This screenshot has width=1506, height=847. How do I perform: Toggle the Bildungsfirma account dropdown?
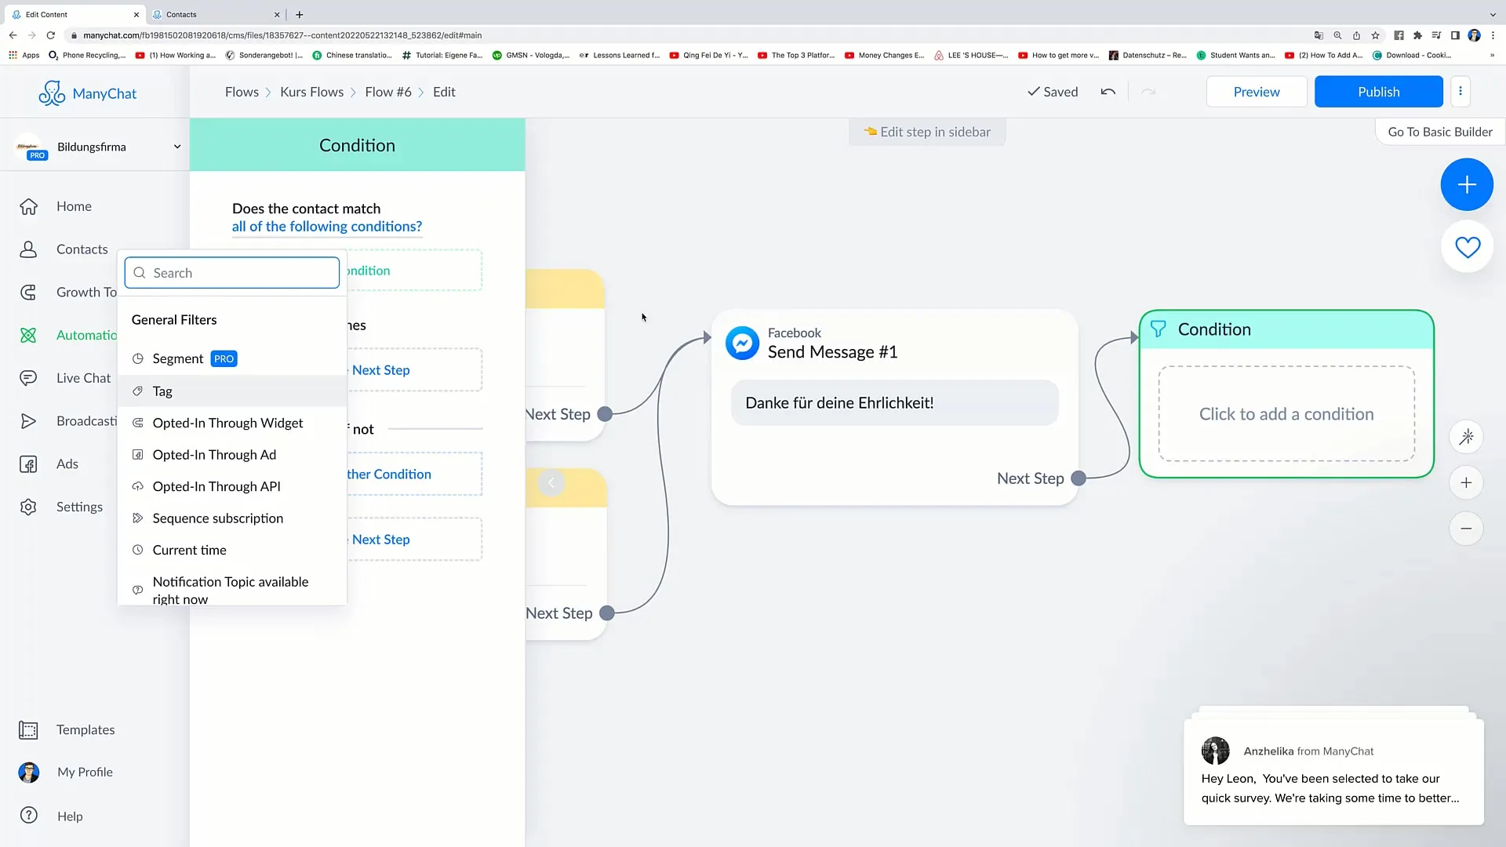pos(176,146)
